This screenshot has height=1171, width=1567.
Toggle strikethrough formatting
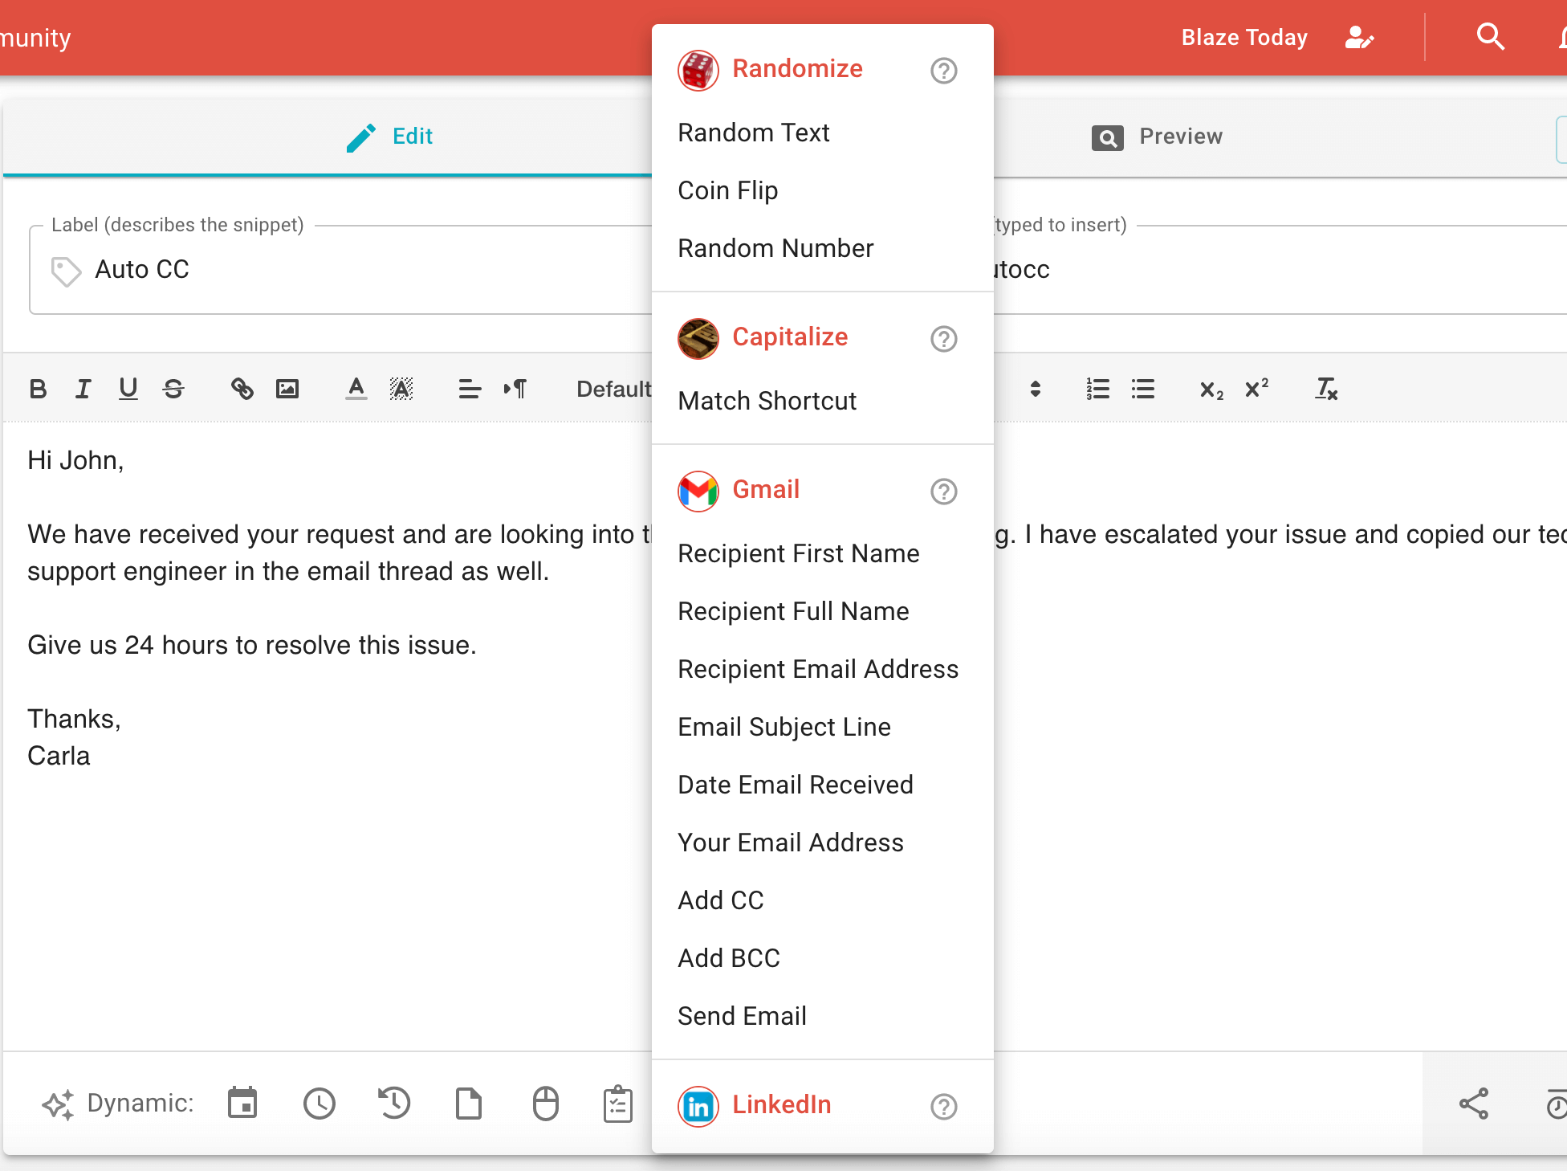pos(173,390)
